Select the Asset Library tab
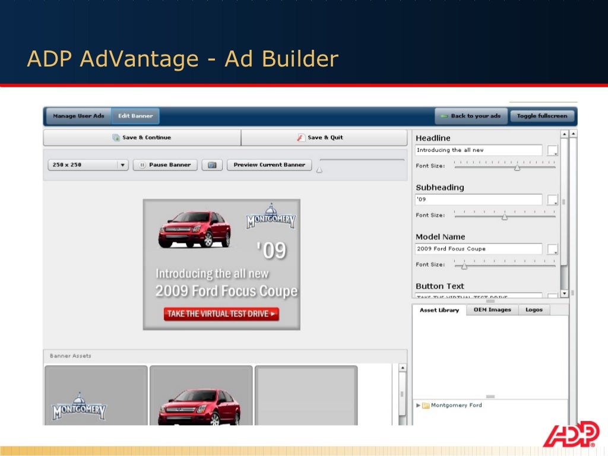Viewport: 608px width, 456px height. point(439,310)
